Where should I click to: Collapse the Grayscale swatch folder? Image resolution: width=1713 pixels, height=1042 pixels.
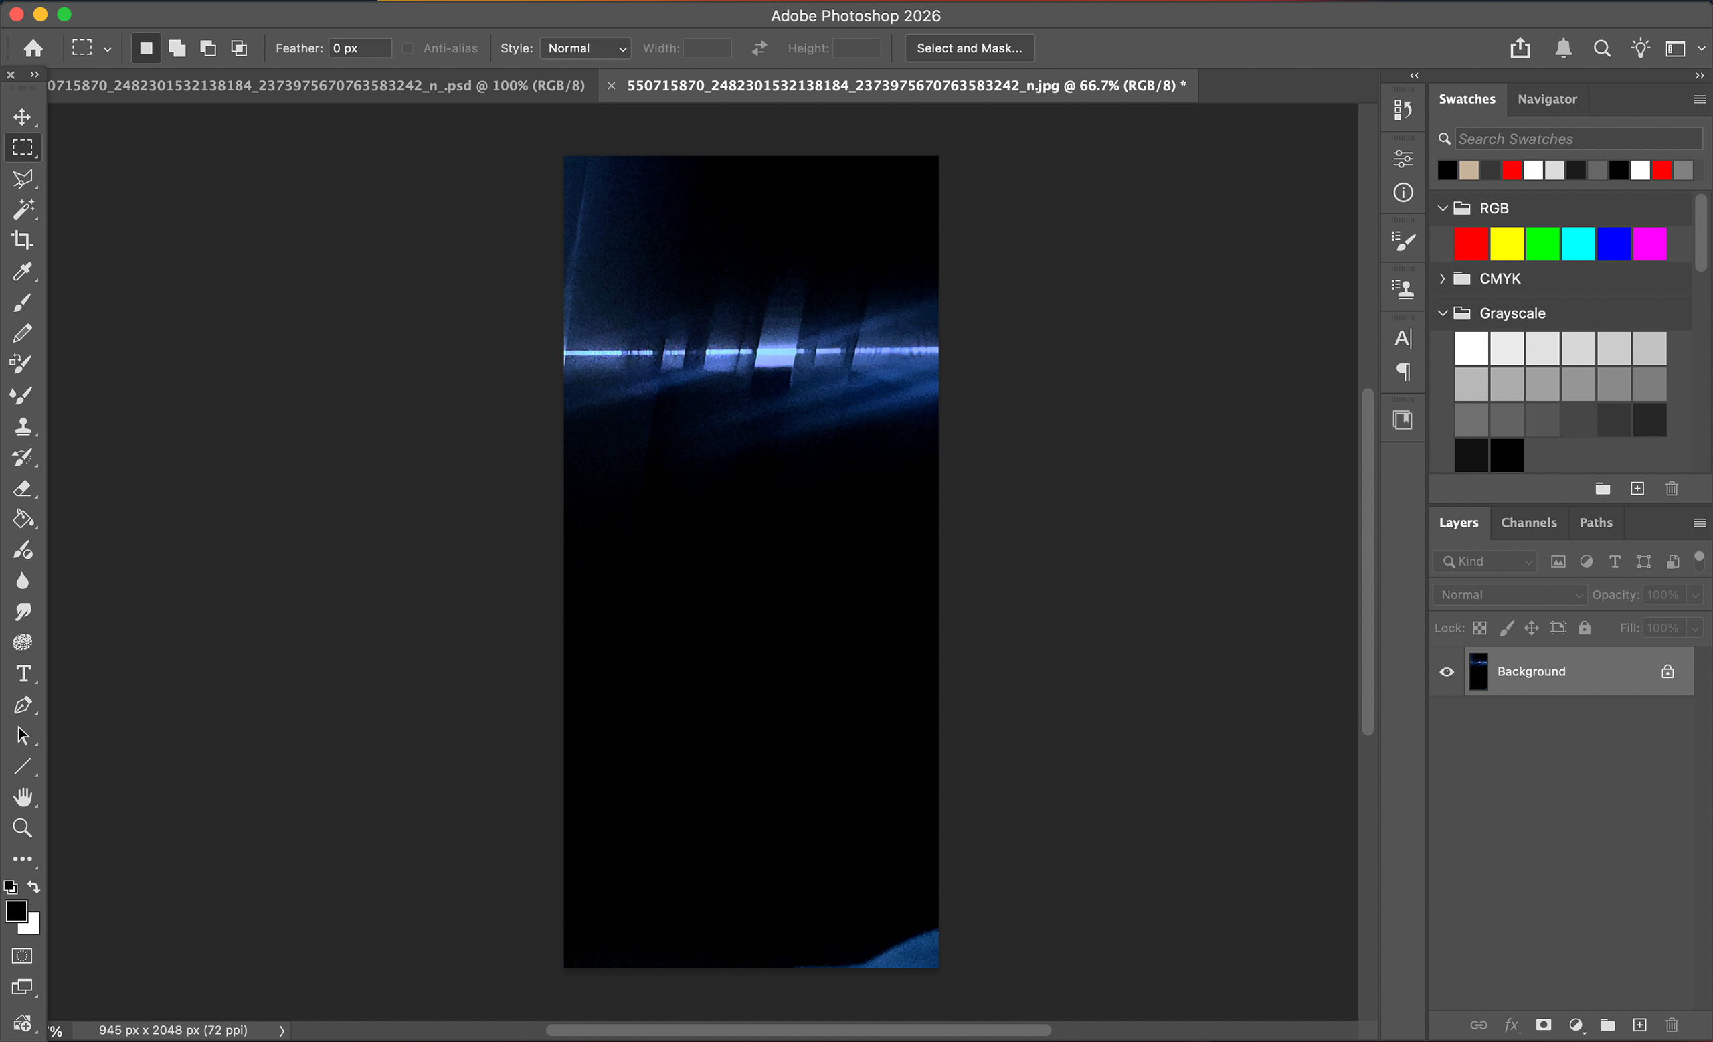pyautogui.click(x=1443, y=313)
